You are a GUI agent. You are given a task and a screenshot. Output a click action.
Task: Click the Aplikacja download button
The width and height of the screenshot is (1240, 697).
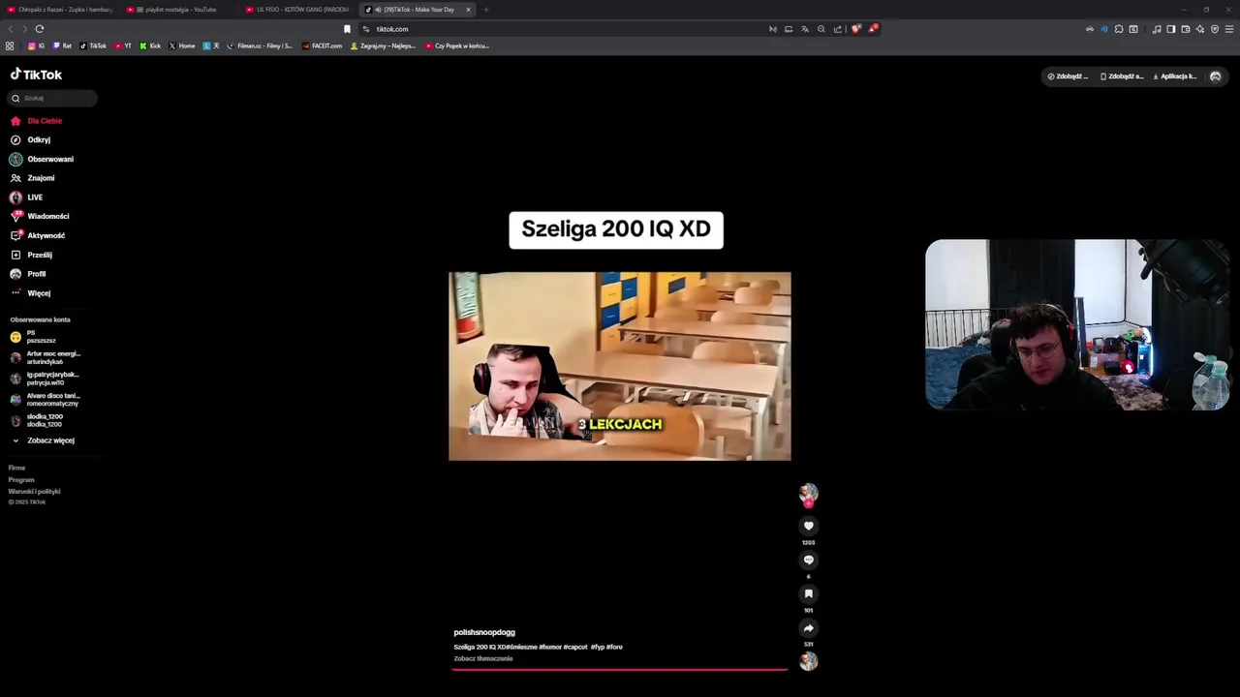[x=1174, y=76]
